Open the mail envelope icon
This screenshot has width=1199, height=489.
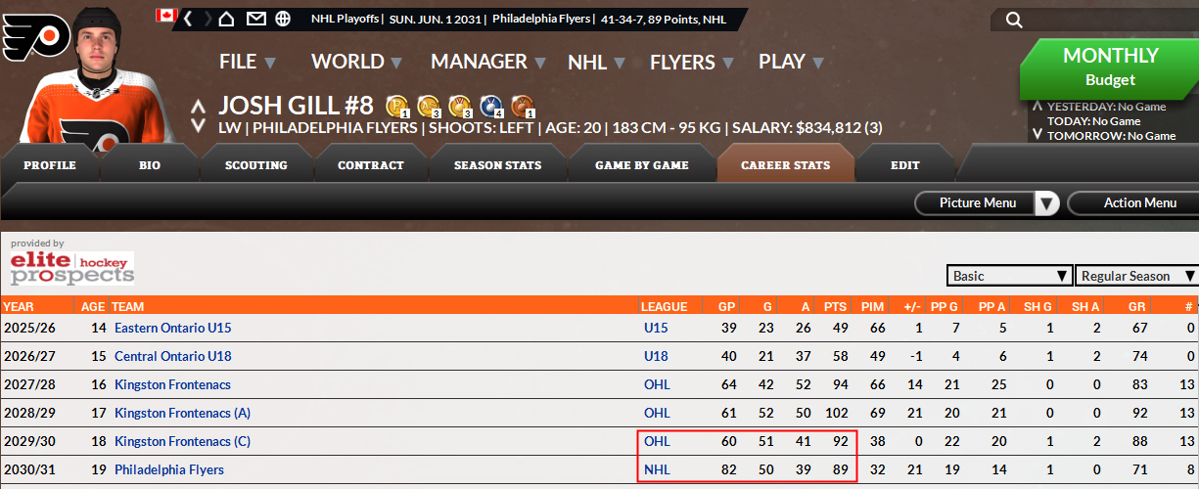[x=255, y=18]
